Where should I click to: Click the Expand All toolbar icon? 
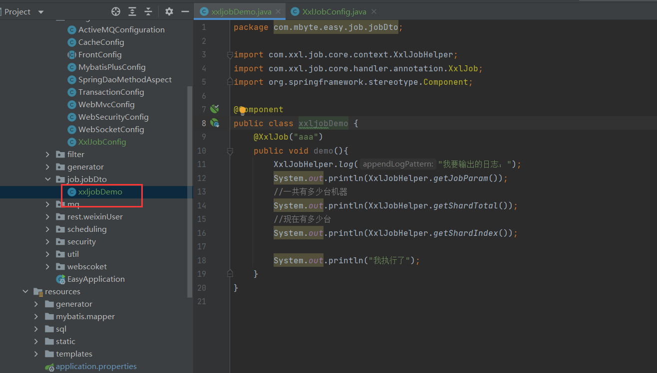click(132, 11)
